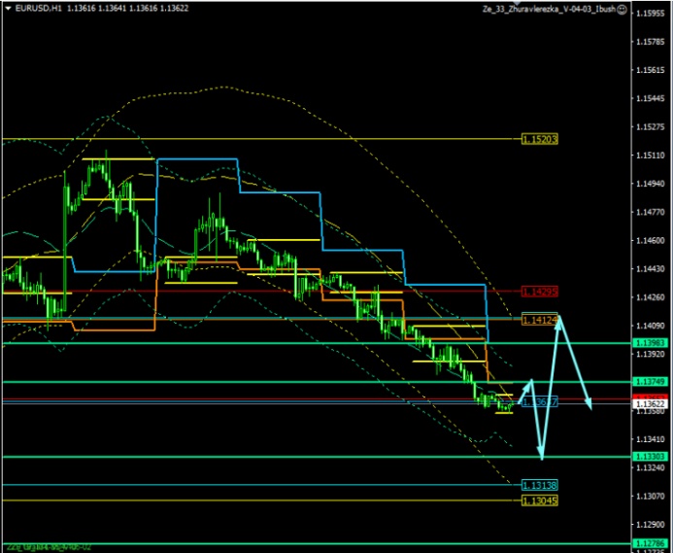Image resolution: width=673 pixels, height=553 pixels.
Task: Select the cyan 1.13138 price label
Action: pos(540,484)
